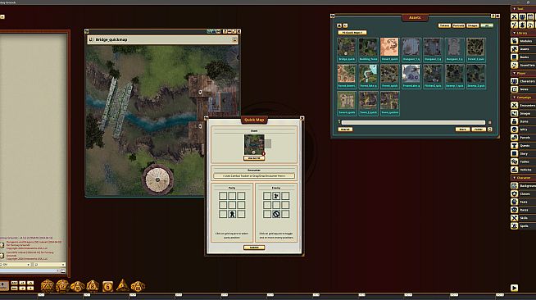Viewport: 536px width, 300px height.
Task: Open Story in the Campaign sidebar
Action: pos(523,154)
